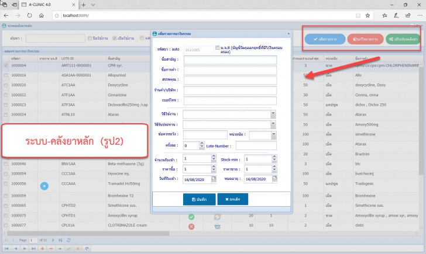Move to first record in bottom navigator
426x254 pixels.
pyautogui.click(x=6, y=248)
